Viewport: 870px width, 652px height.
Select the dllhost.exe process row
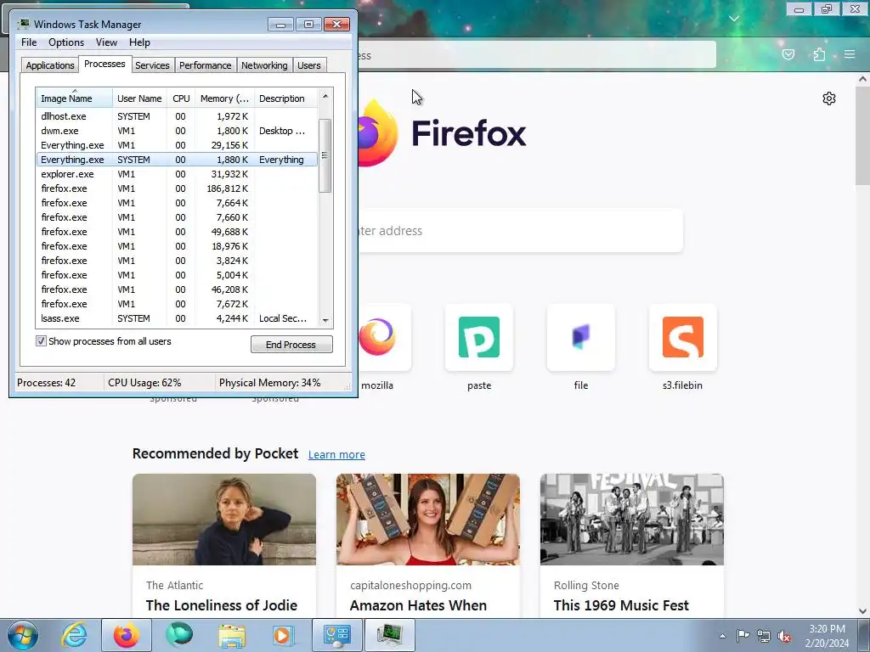pos(177,116)
